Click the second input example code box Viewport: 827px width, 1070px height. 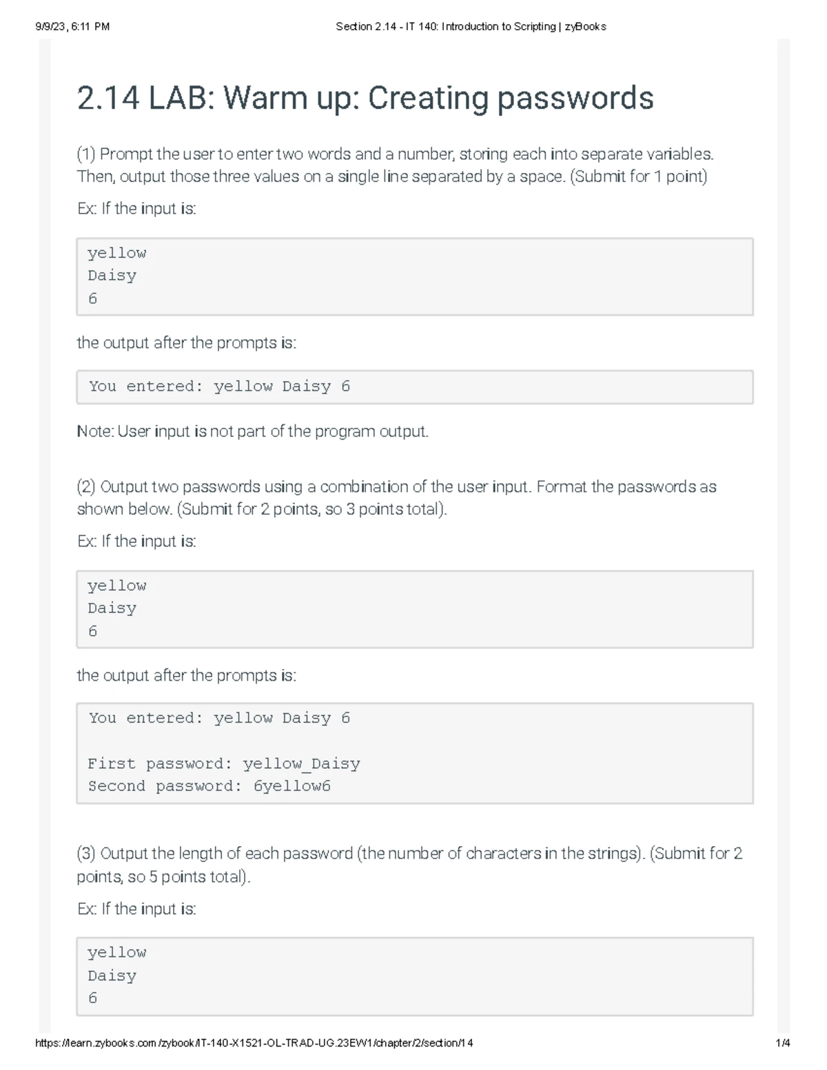[414, 609]
